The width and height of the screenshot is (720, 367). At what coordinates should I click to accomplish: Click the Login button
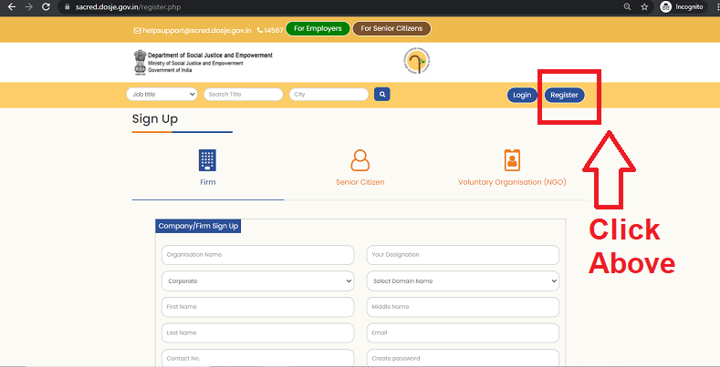[522, 95]
